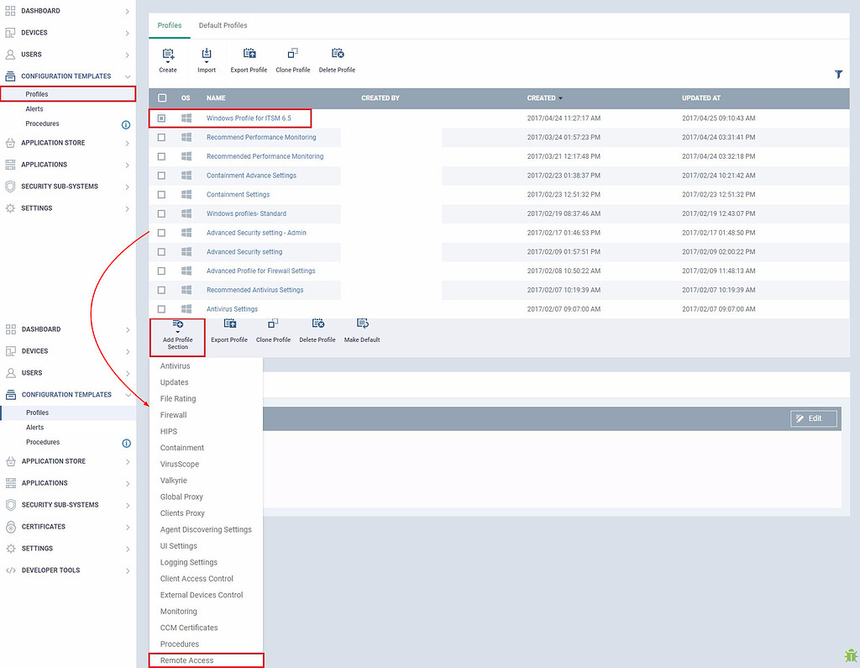Select Remote Access from profile section menu
This screenshot has height=668, width=860.
click(185, 660)
